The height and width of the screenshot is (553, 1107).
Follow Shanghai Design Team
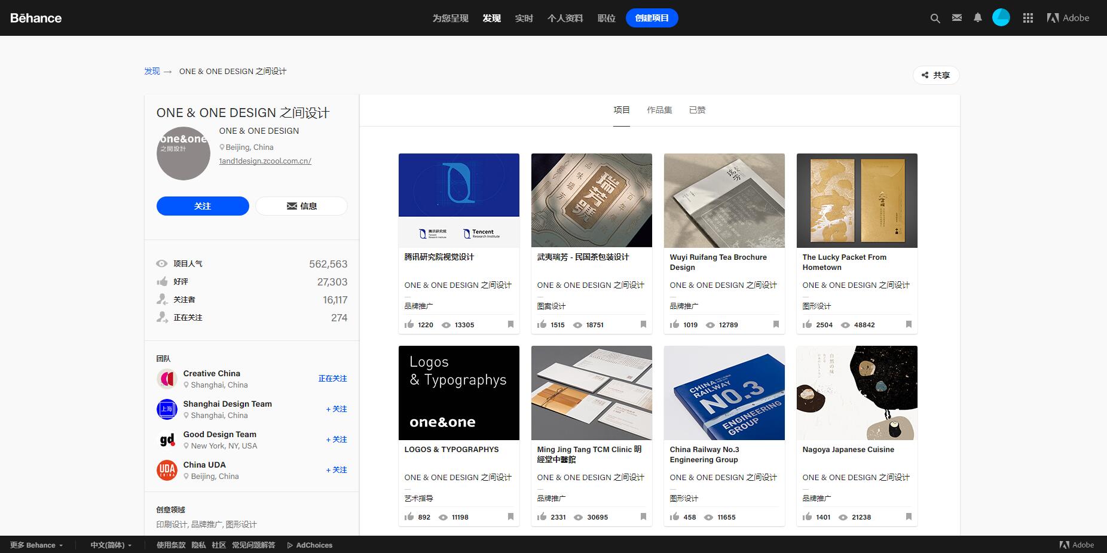coord(337,409)
